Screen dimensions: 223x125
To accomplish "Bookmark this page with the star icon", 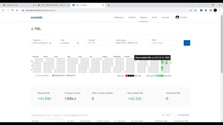I will 195,10.
